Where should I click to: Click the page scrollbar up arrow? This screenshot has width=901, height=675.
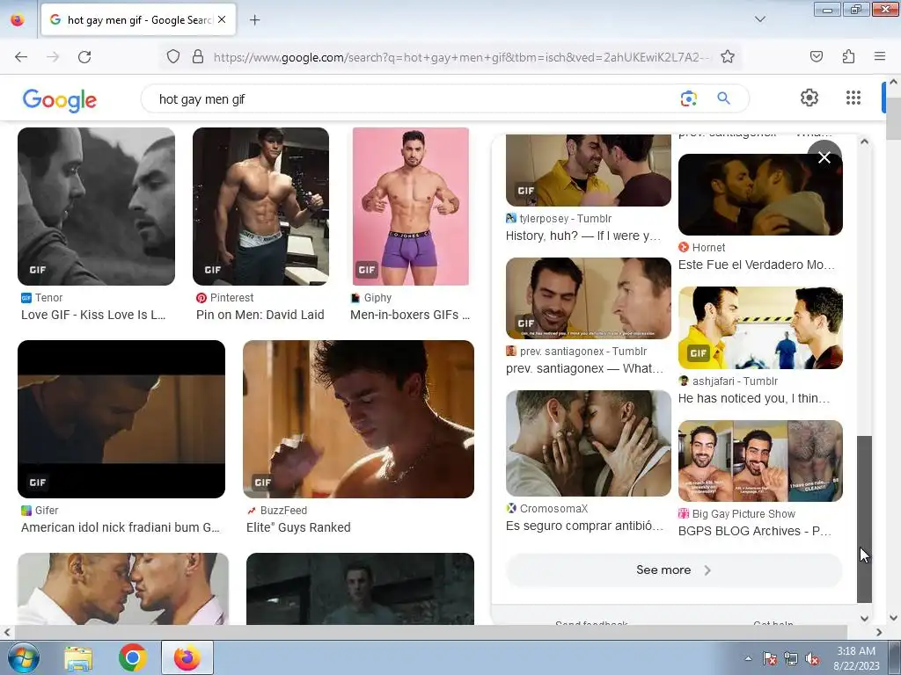pos(894,82)
